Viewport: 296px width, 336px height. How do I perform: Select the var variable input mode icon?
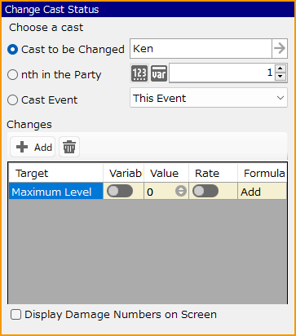159,73
